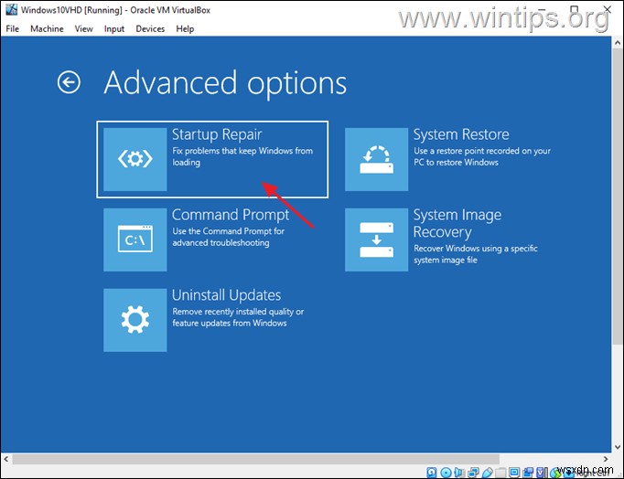Click the VirtualBox title bar icon
Viewport: 624px width, 479px height.
point(11,9)
